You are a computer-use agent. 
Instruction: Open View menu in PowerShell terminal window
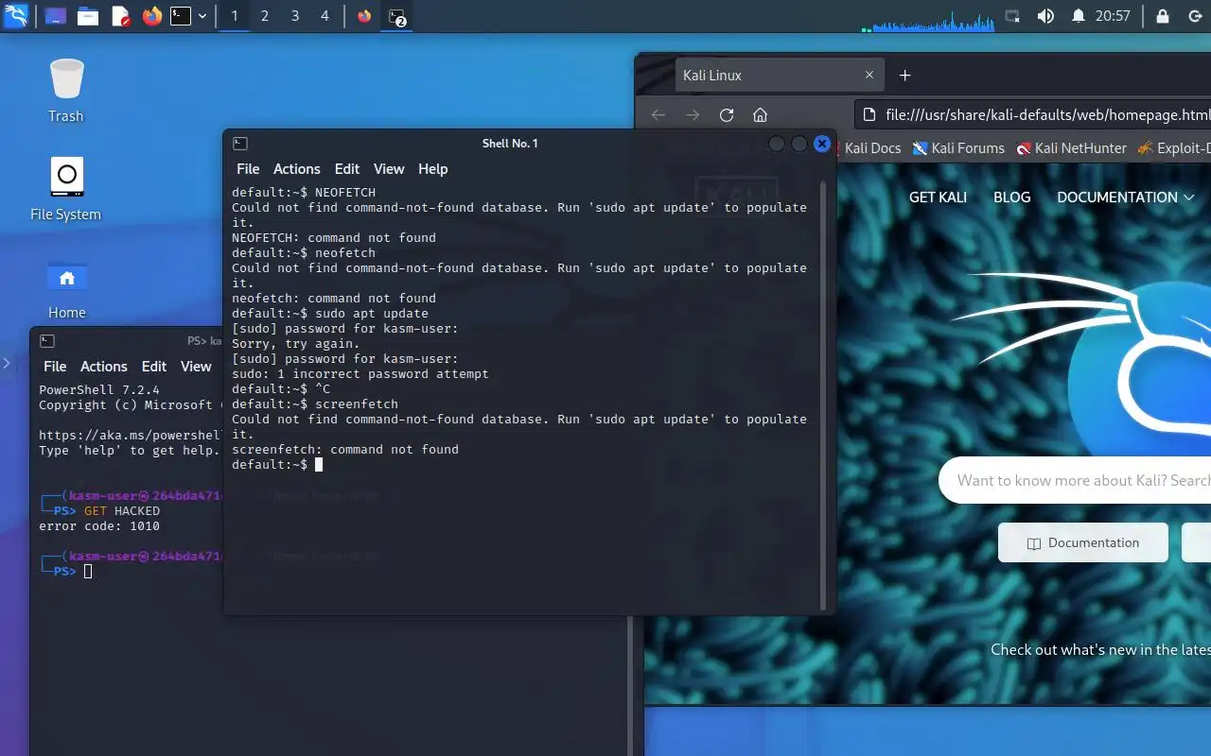(x=196, y=367)
